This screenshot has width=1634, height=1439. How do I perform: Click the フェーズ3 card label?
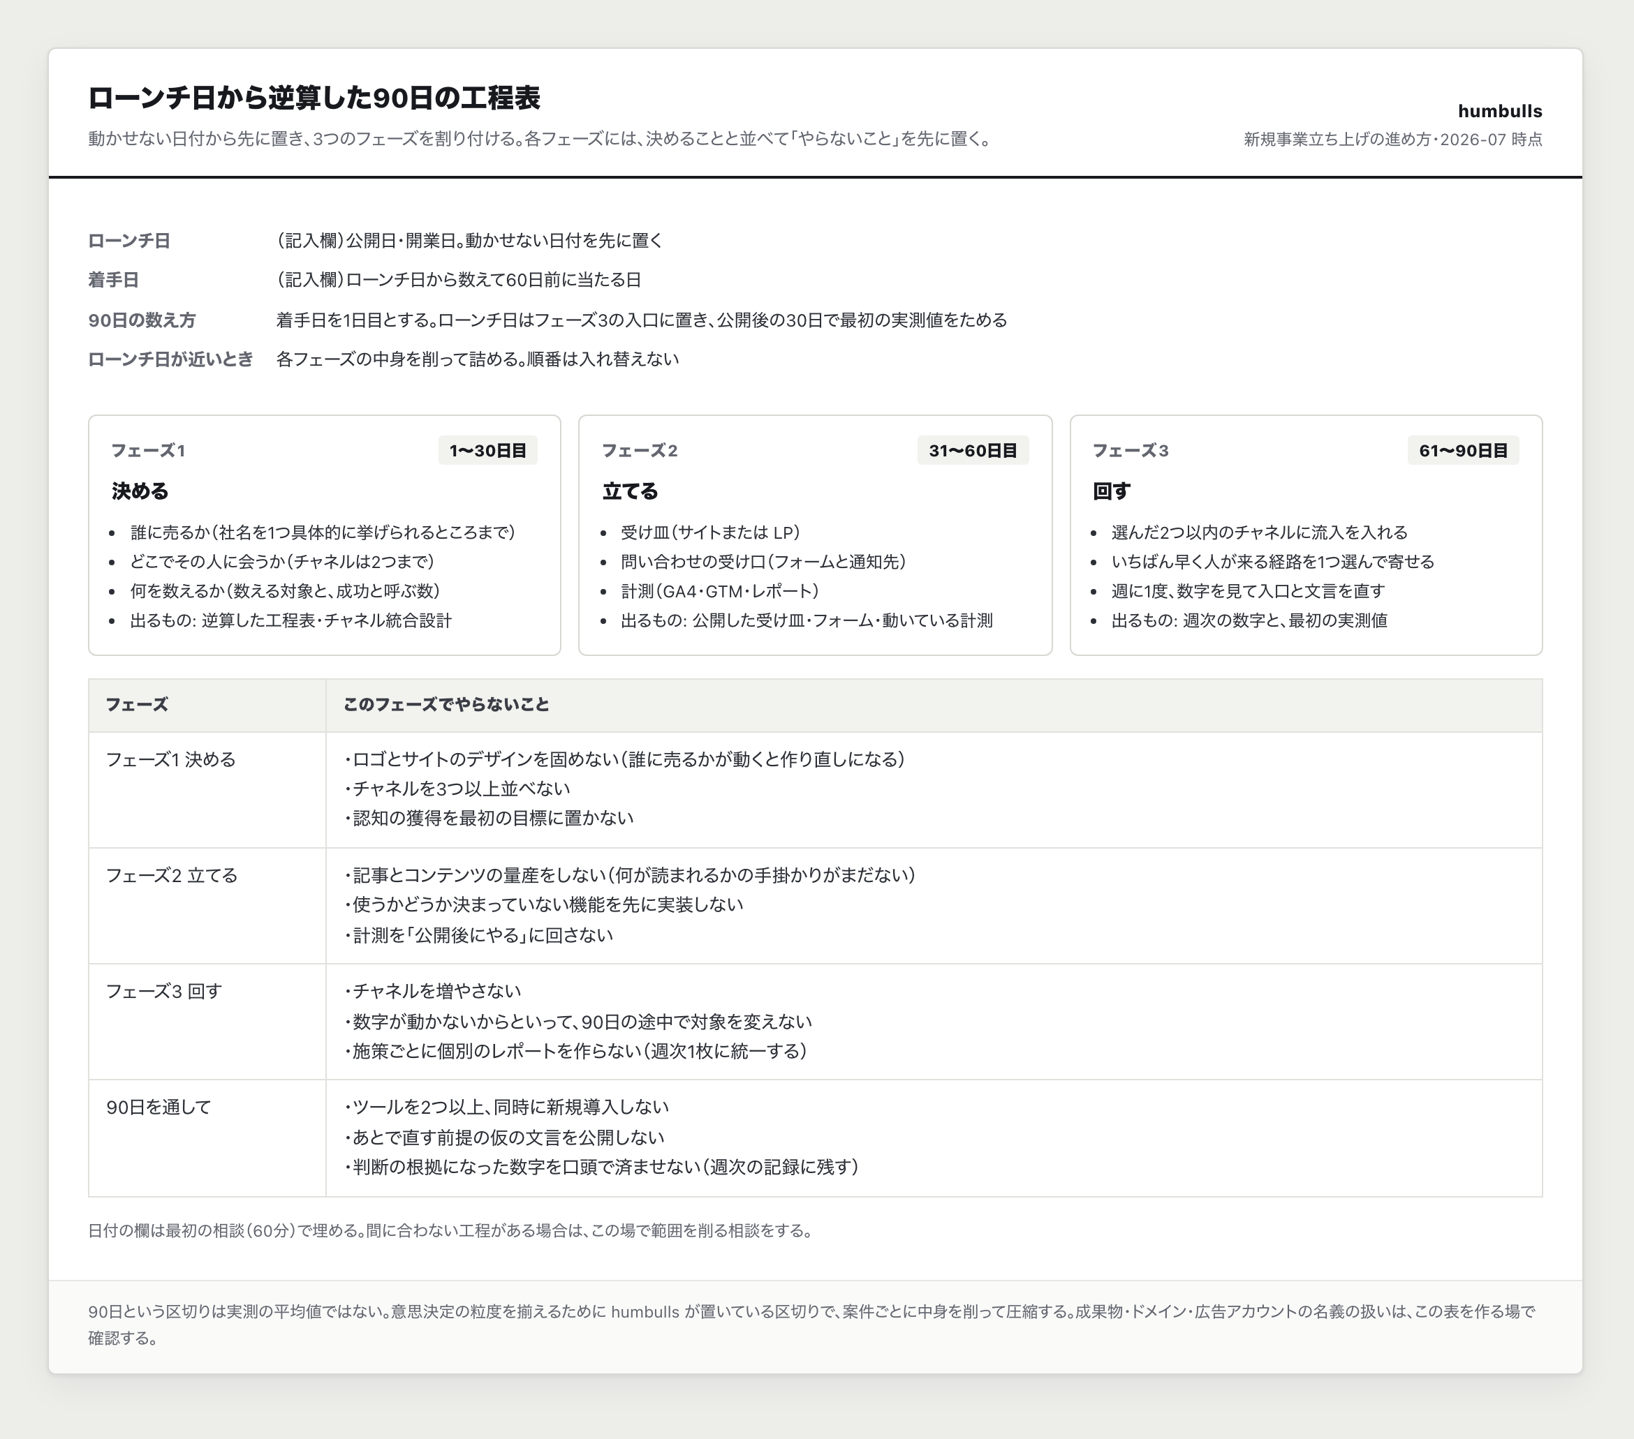pos(1131,451)
